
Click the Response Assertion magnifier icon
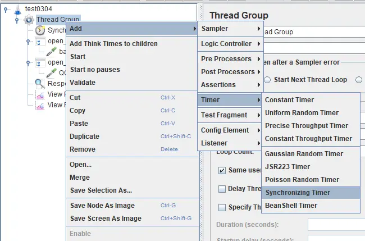click(40, 84)
